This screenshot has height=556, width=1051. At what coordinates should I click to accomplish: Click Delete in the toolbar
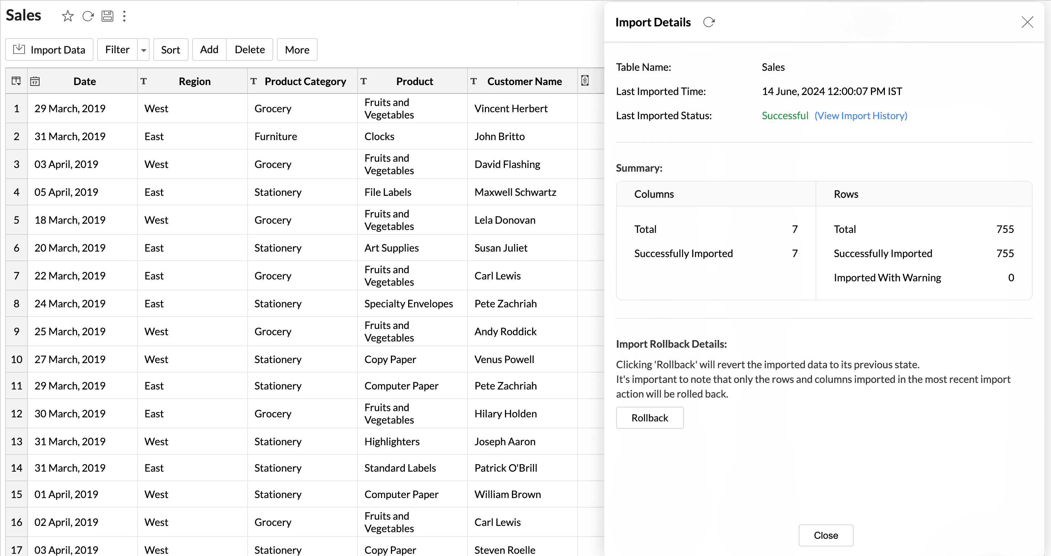click(250, 50)
